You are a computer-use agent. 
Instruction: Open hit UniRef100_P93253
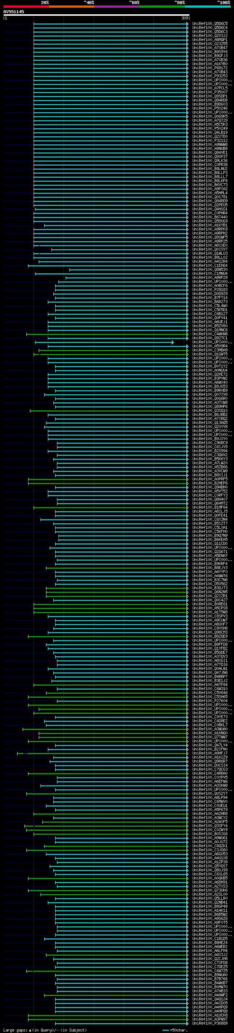(x=210, y=76)
